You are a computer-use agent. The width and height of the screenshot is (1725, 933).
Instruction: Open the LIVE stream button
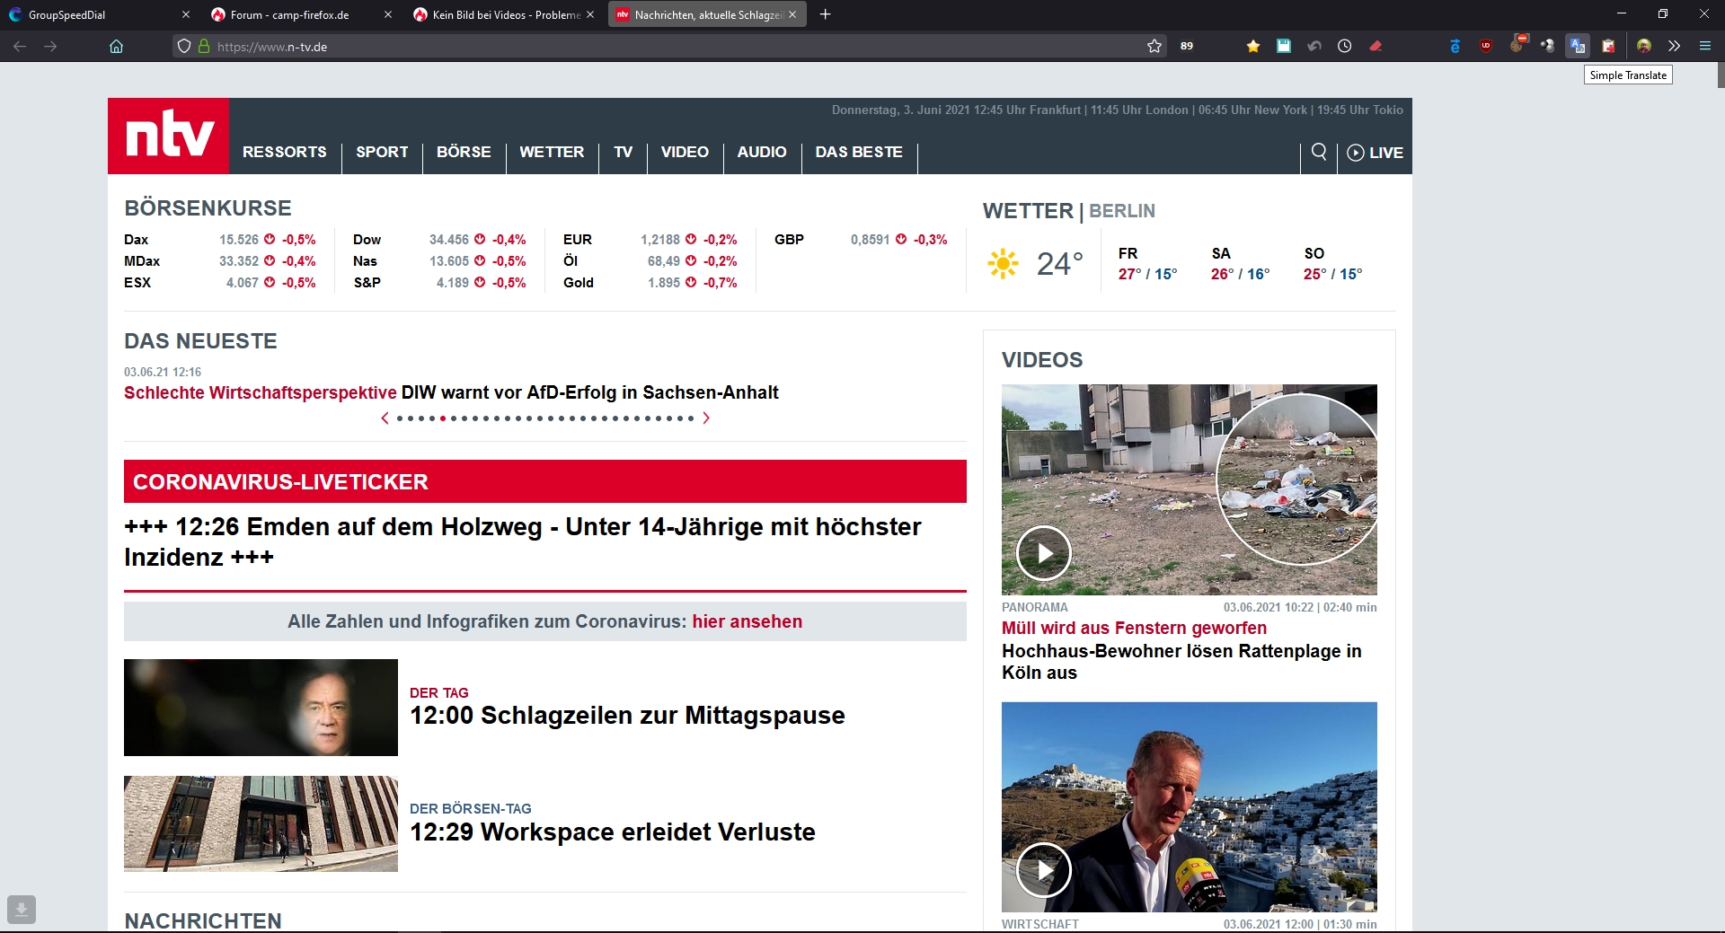coord(1376,153)
